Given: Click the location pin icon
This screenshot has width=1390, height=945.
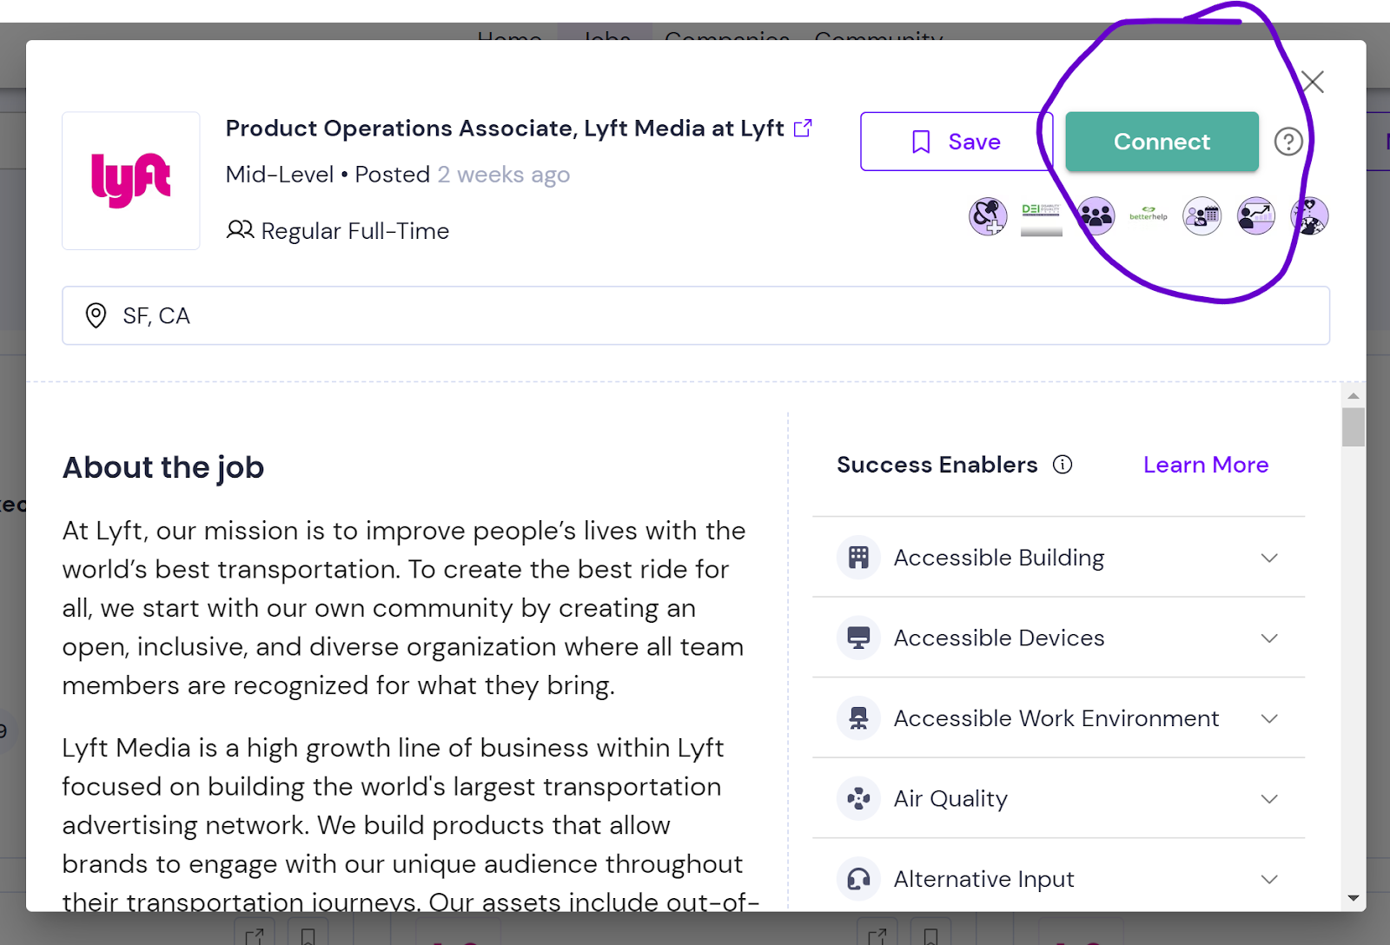Looking at the screenshot, I should tap(96, 315).
